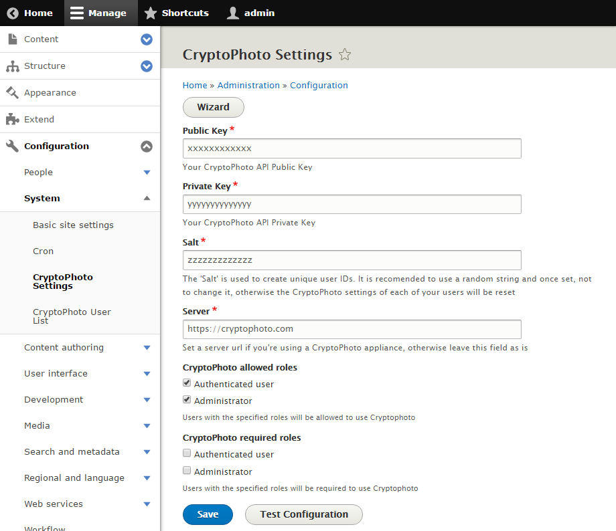Click the Extend puzzle icon

[x=13, y=119]
